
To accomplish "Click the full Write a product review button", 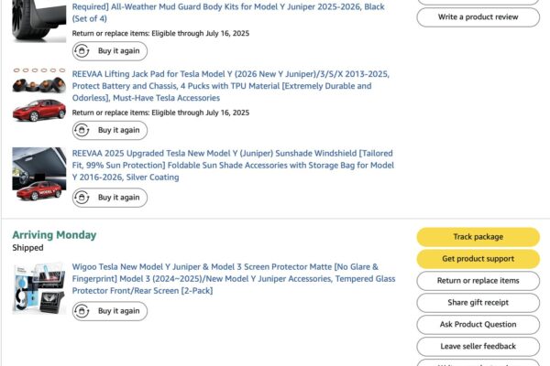I will point(478,16).
